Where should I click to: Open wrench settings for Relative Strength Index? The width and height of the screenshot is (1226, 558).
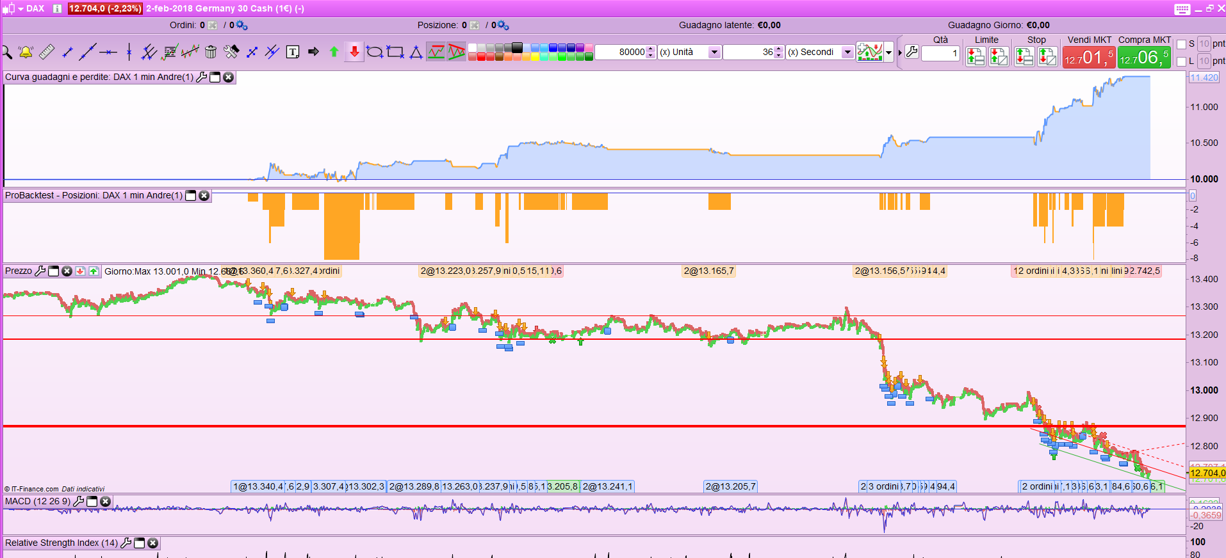[126, 543]
